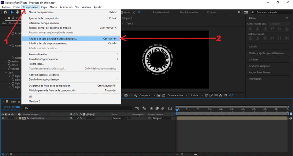The image size is (293, 156).
Task: Toggle the transparency grid icon
Action: click(x=163, y=95)
